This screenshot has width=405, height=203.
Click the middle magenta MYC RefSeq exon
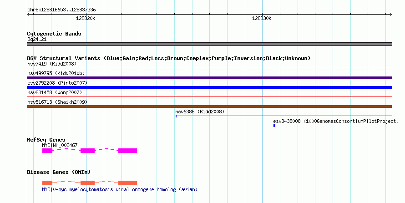[87, 151]
